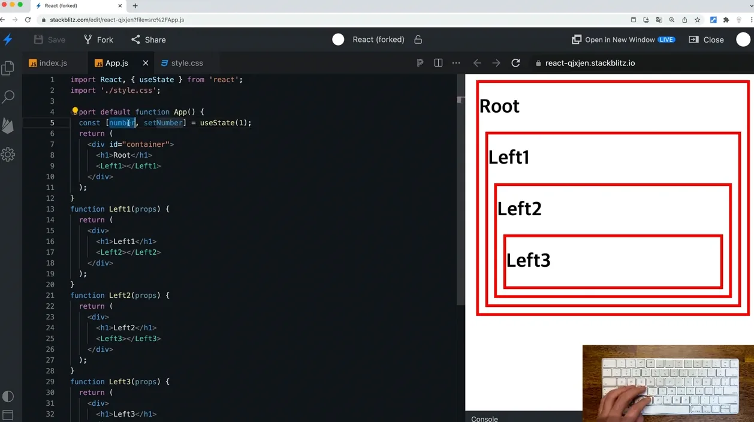Viewport: 754px width, 422px height.
Task: Open the preview in a new window
Action: click(623, 40)
